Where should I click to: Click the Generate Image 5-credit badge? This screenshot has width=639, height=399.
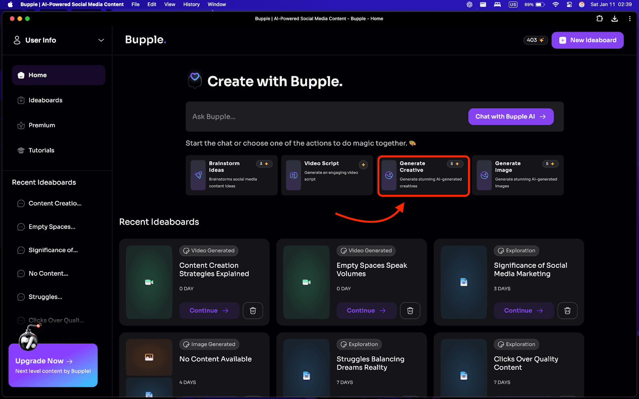[551, 164]
